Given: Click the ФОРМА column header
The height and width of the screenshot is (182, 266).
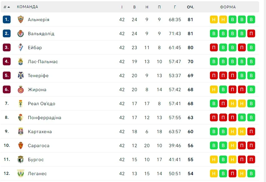Looking at the screenshot, I should coord(228,7).
